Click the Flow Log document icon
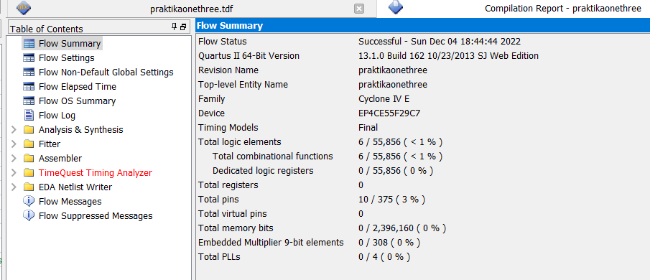This screenshot has width=650, height=280. point(29,115)
